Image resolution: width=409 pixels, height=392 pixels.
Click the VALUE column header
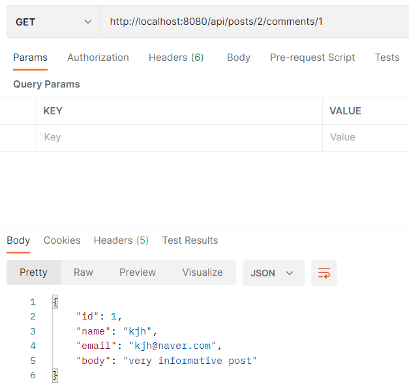(345, 111)
